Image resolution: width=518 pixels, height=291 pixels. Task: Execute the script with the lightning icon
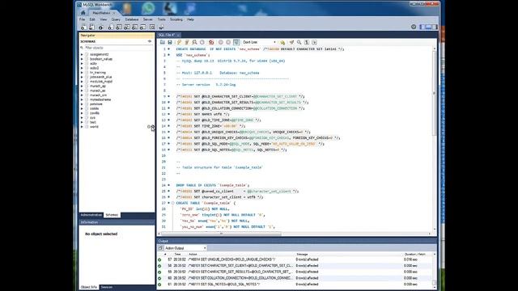coord(179,42)
